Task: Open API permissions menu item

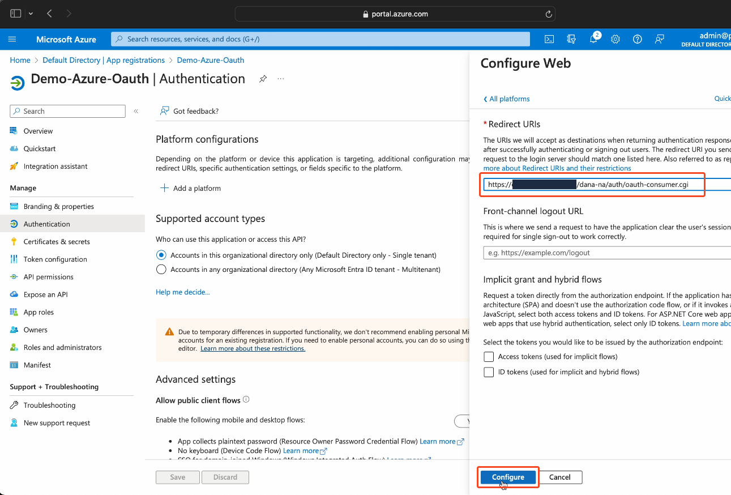Action: coord(48,277)
